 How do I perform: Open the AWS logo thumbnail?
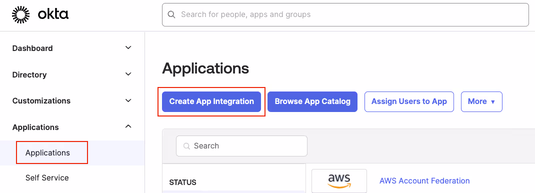coord(339,181)
